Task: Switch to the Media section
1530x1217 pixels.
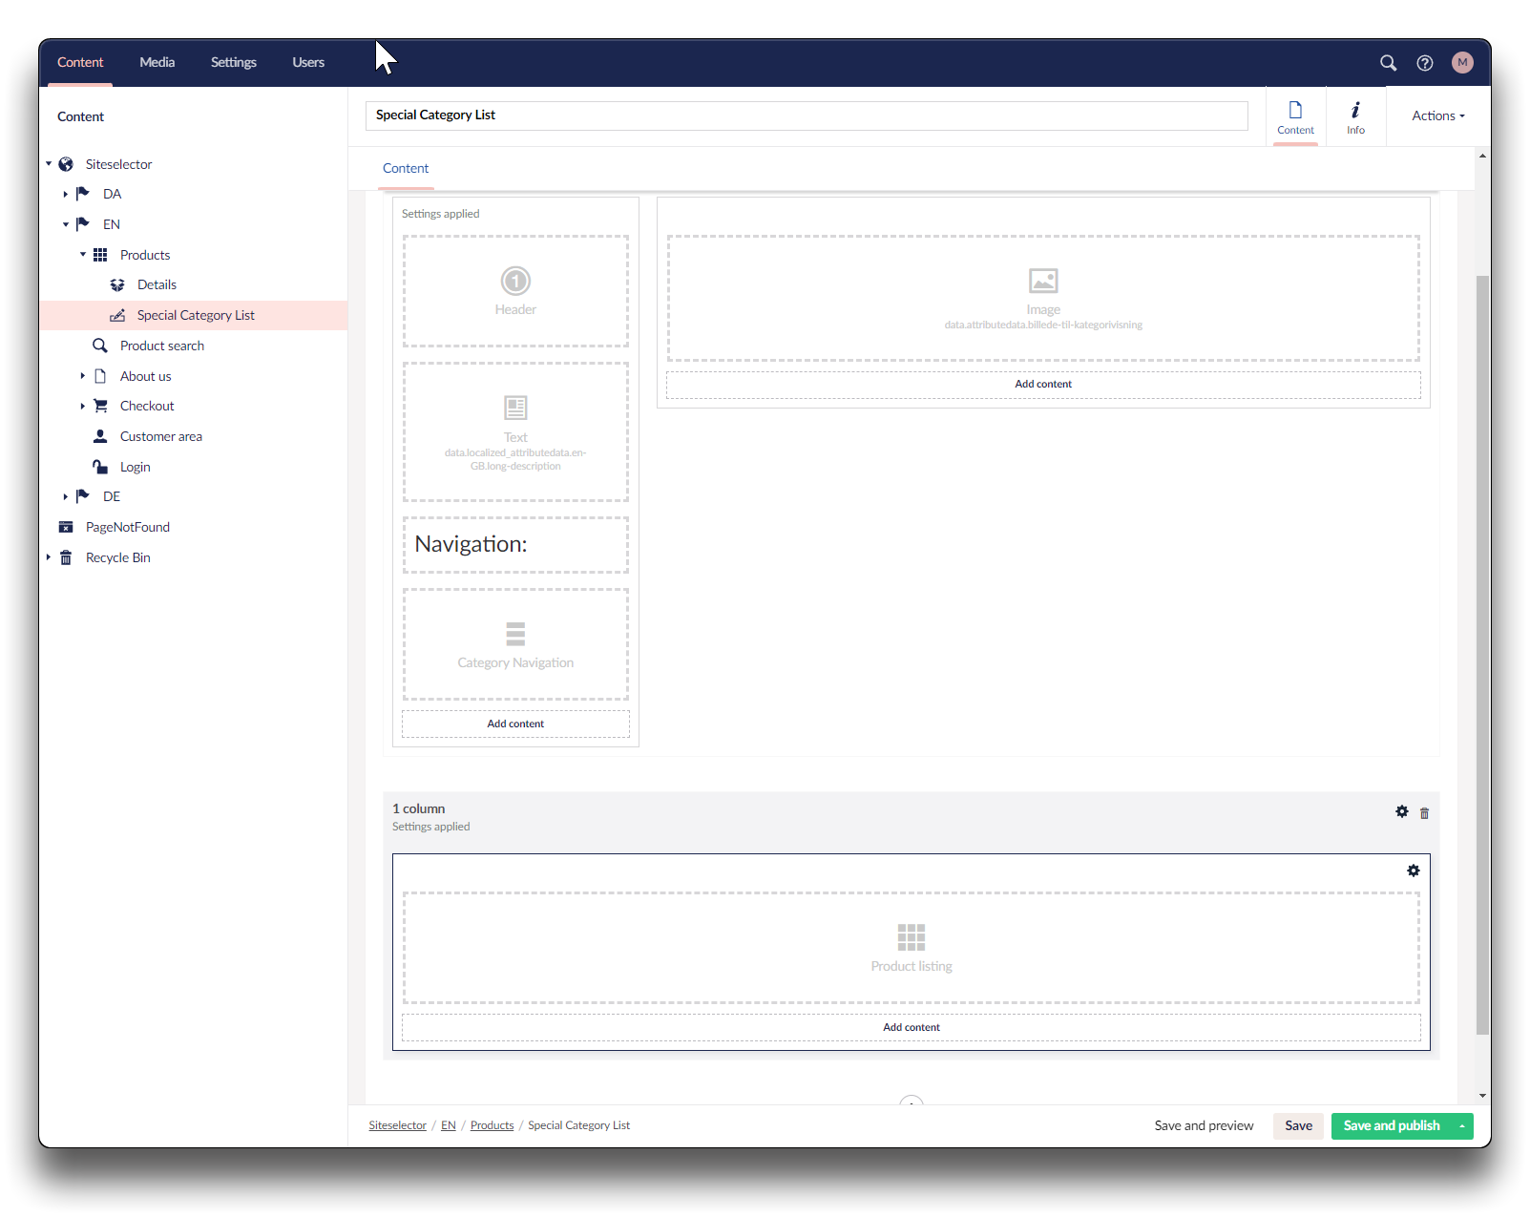Action: [x=157, y=62]
